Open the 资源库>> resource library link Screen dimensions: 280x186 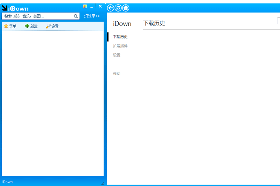click(x=92, y=16)
